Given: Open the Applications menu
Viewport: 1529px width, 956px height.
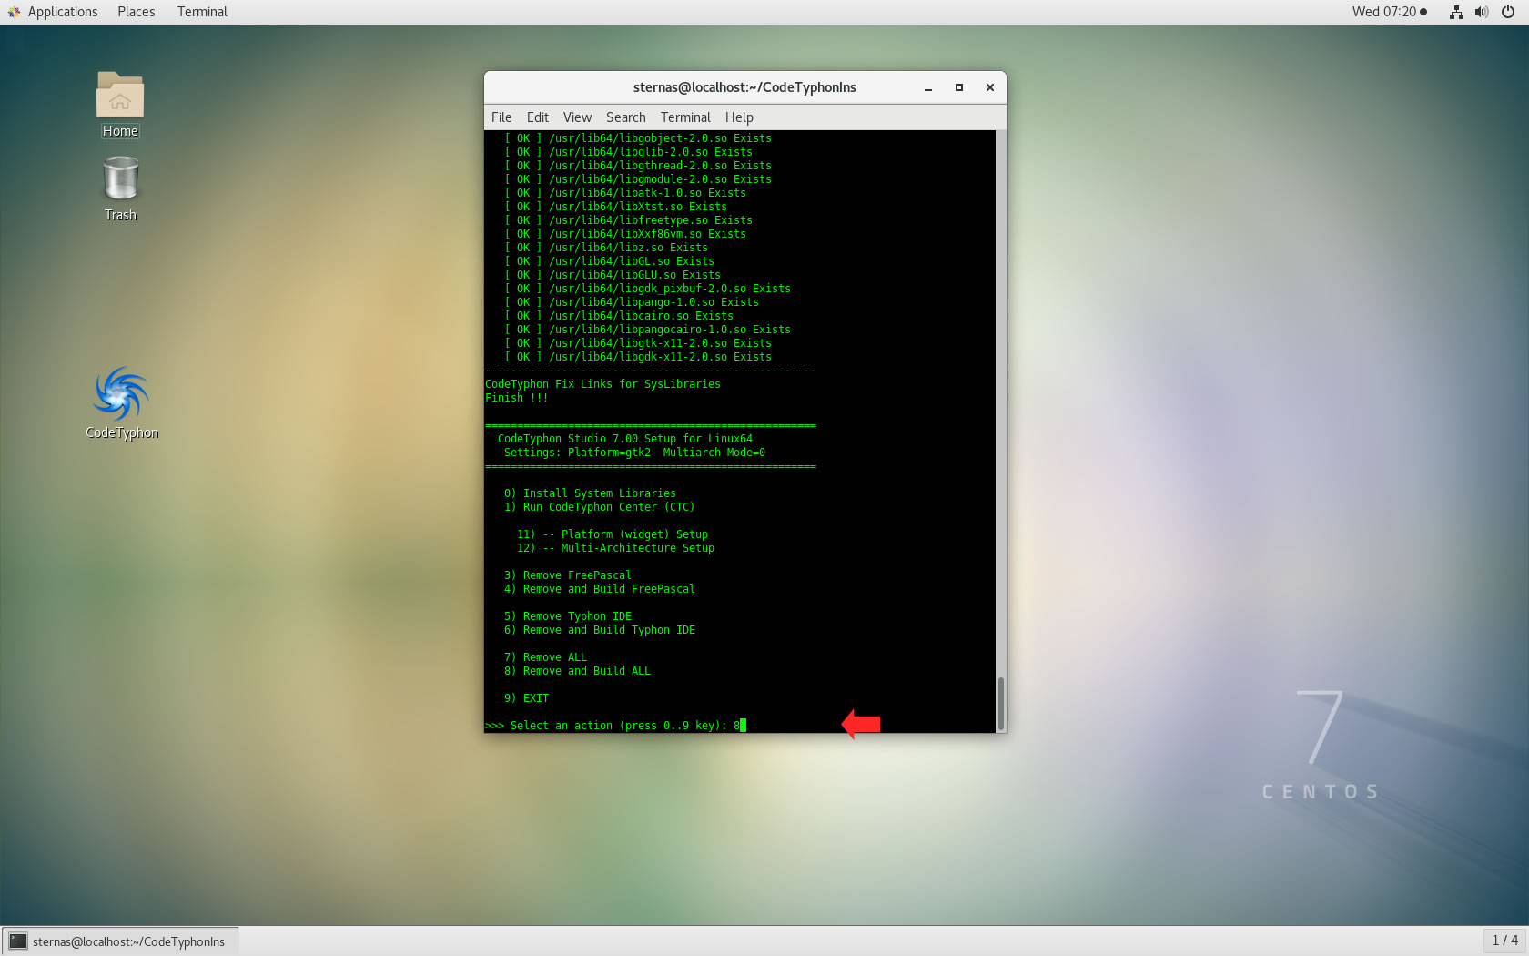Looking at the screenshot, I should 62,12.
